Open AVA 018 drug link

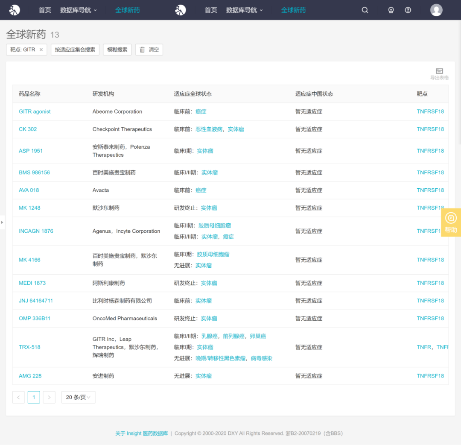(29, 190)
